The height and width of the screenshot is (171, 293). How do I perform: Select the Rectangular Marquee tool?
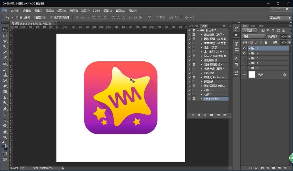point(5,35)
